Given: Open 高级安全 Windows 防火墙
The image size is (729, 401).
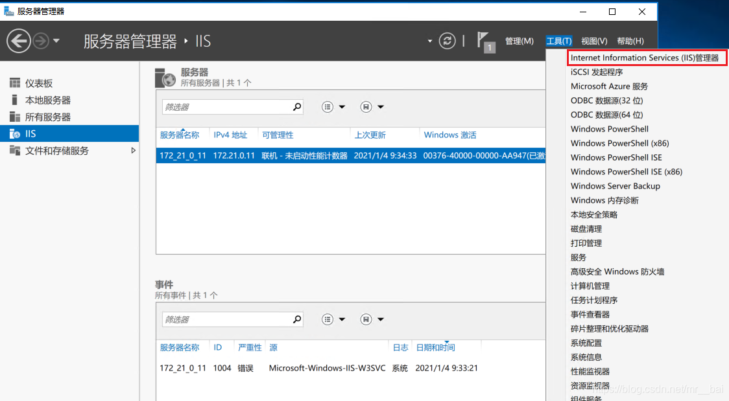Looking at the screenshot, I should point(617,272).
